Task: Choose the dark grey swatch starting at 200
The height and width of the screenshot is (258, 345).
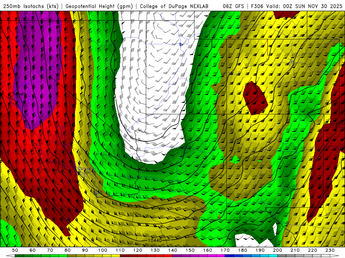Action: 282,256
